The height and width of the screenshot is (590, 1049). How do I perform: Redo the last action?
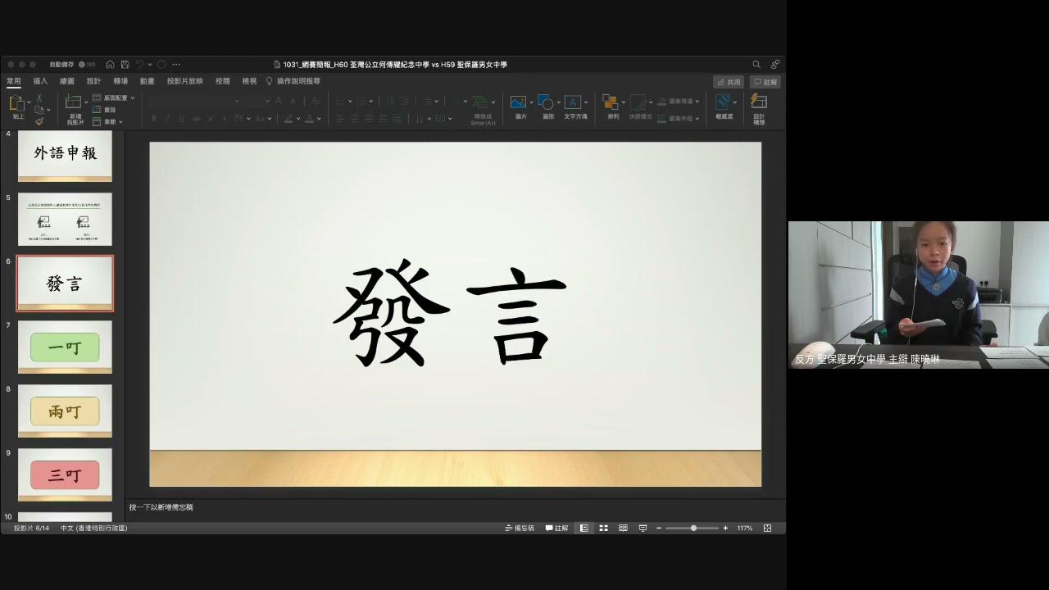pyautogui.click(x=161, y=64)
